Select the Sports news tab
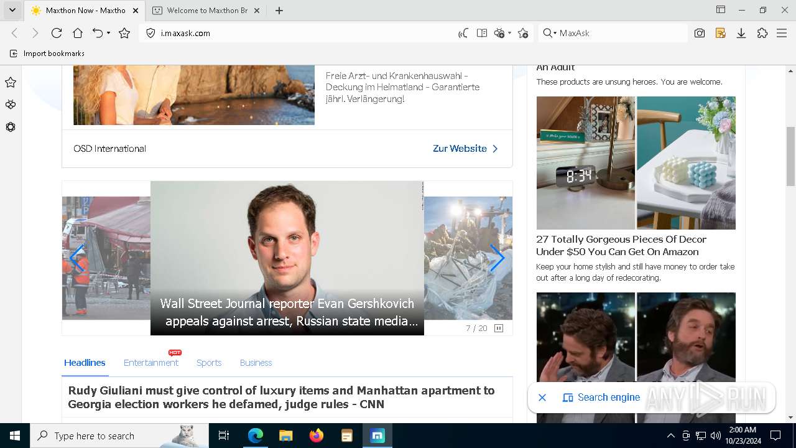796x448 pixels. (x=209, y=363)
